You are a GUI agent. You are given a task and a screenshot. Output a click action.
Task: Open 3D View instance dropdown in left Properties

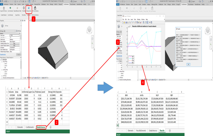tap(8, 31)
